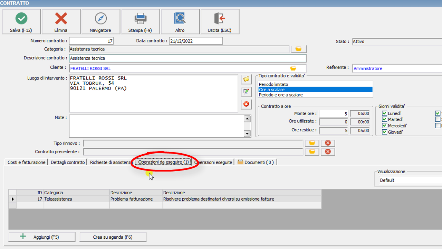Screen dimensions: 442x249
Task: Open the Navigatore compass tool
Action: 100,22
